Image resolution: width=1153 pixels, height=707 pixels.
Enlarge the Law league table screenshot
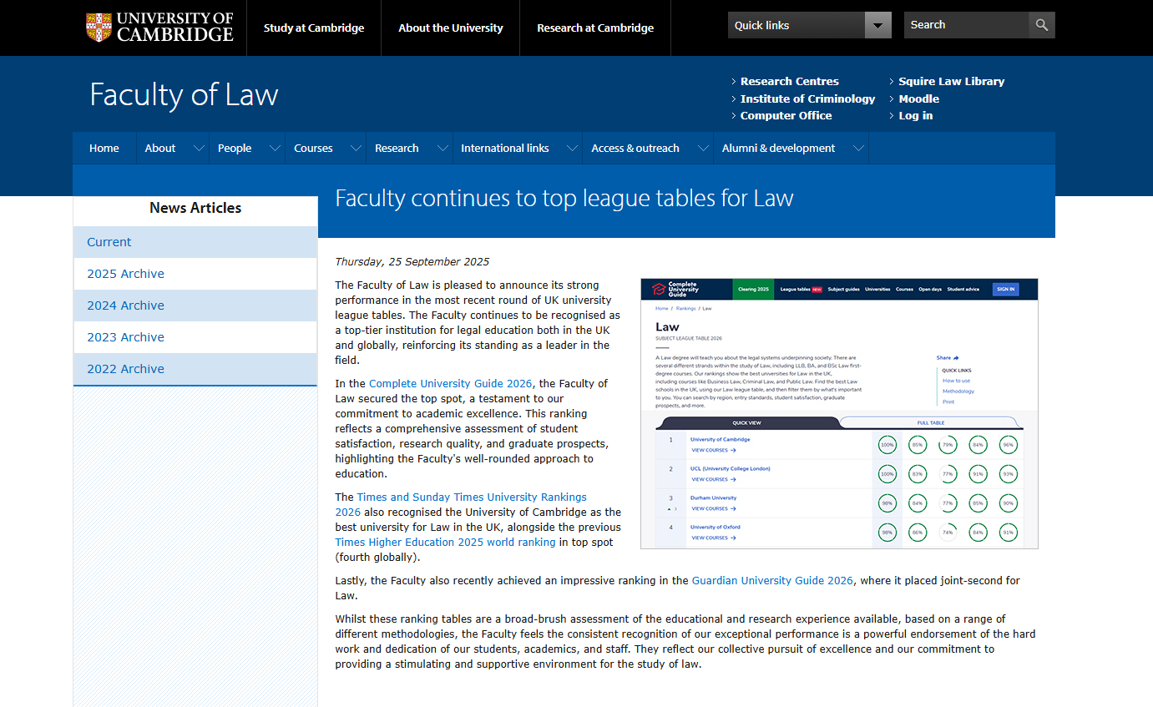click(839, 413)
